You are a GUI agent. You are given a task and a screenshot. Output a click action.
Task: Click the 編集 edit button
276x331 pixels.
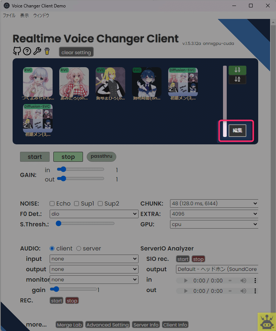237,131
